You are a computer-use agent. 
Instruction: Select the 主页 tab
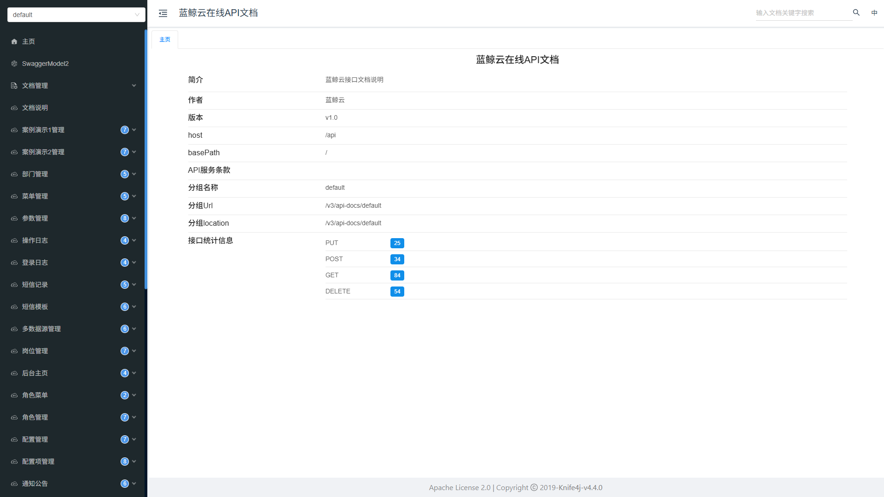click(x=165, y=40)
